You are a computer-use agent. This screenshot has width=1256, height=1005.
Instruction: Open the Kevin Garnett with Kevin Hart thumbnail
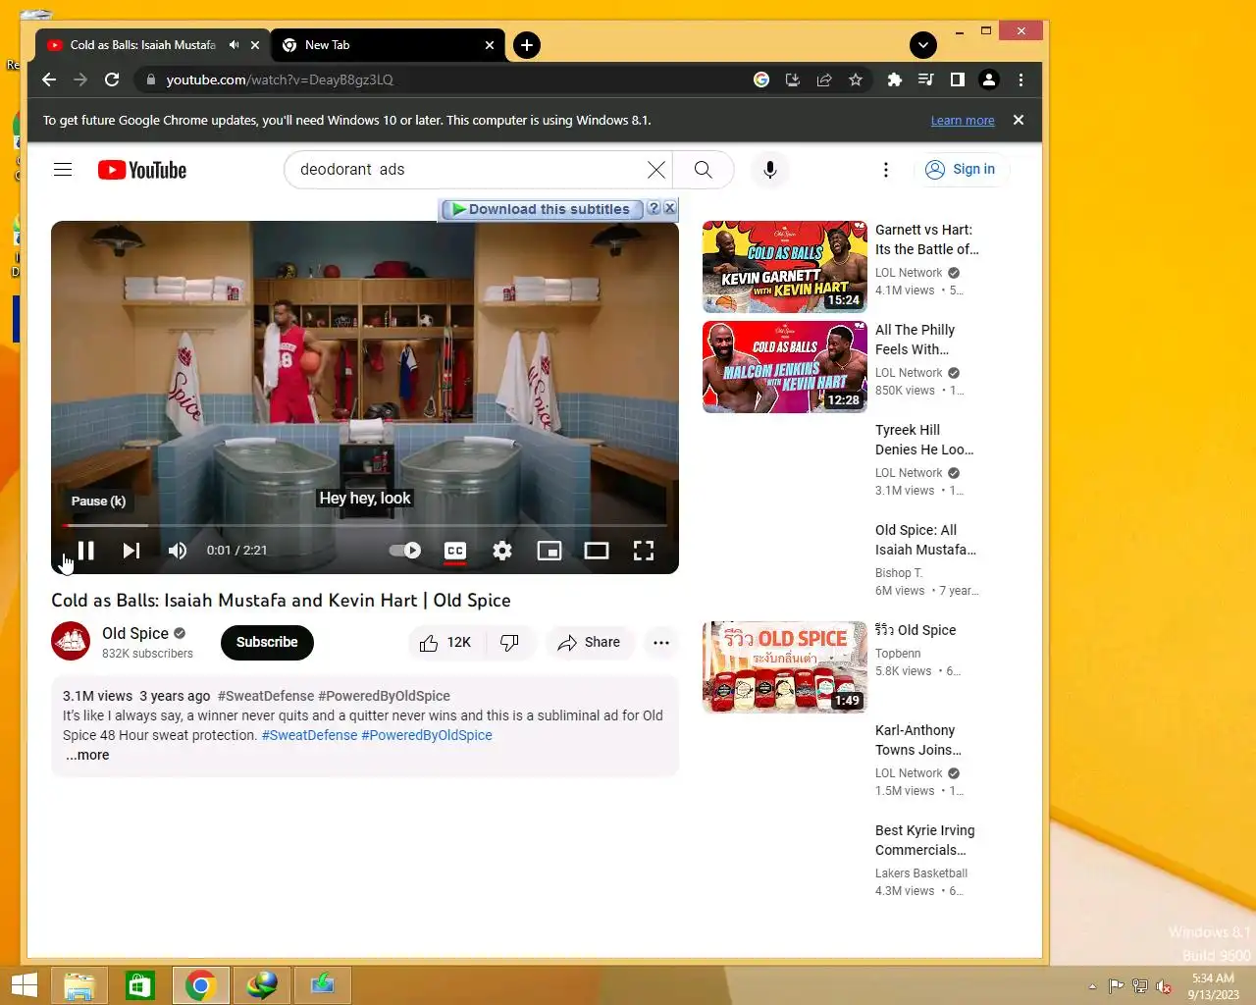pyautogui.click(x=785, y=267)
